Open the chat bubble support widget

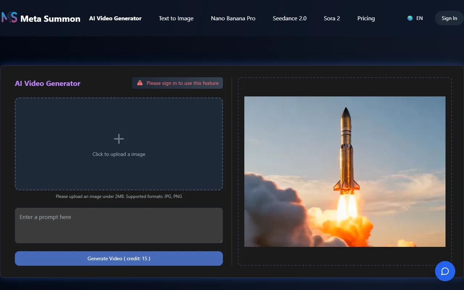(x=445, y=271)
